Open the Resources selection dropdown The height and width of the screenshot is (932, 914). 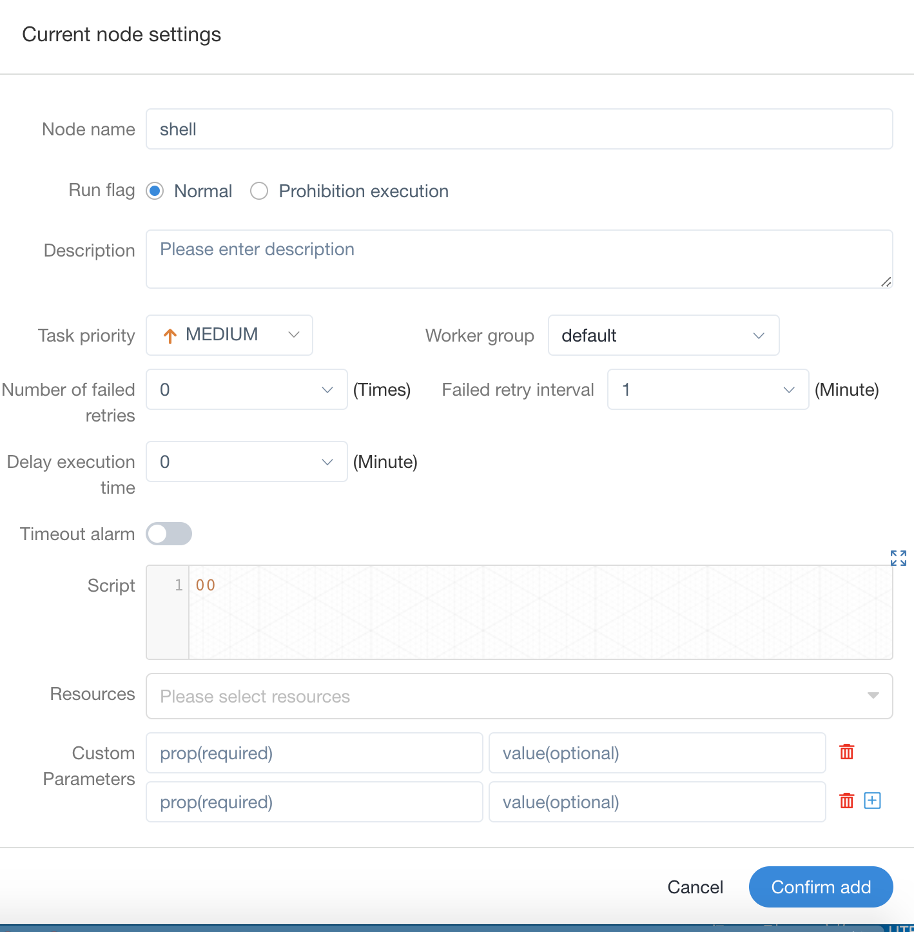(519, 696)
